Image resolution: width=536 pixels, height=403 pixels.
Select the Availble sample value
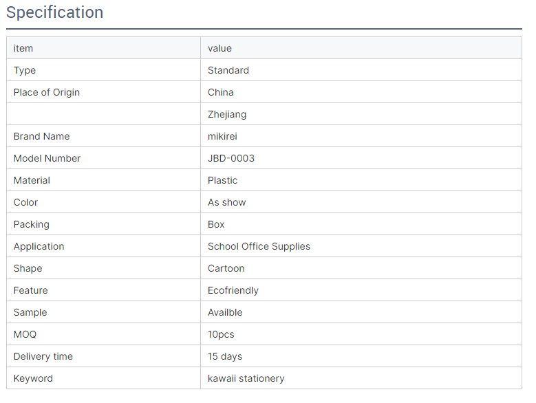tap(225, 312)
